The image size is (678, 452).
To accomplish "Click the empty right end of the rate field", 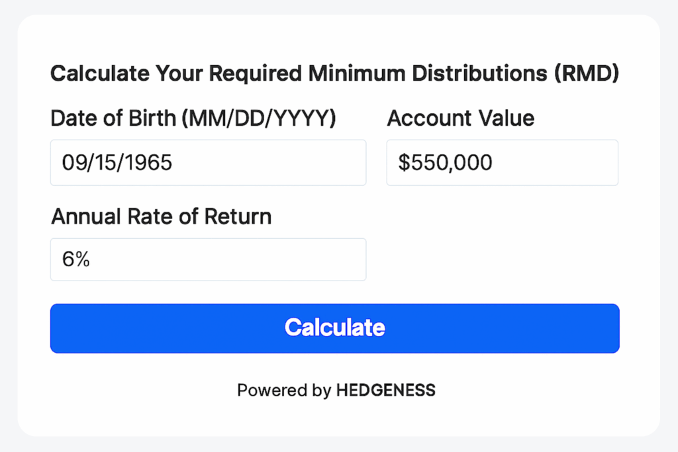I will (x=331, y=259).
